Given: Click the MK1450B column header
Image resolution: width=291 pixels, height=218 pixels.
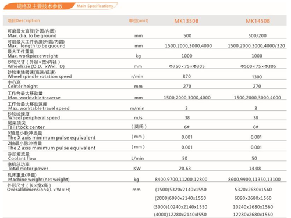Looking at the screenshot, I should coord(258,21).
